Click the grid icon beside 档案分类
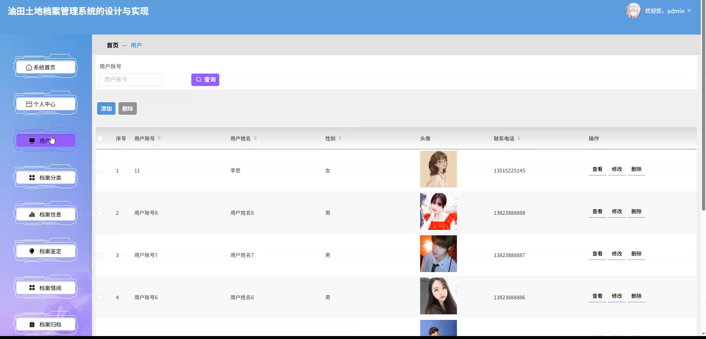This screenshot has height=339, width=706. pyautogui.click(x=32, y=178)
